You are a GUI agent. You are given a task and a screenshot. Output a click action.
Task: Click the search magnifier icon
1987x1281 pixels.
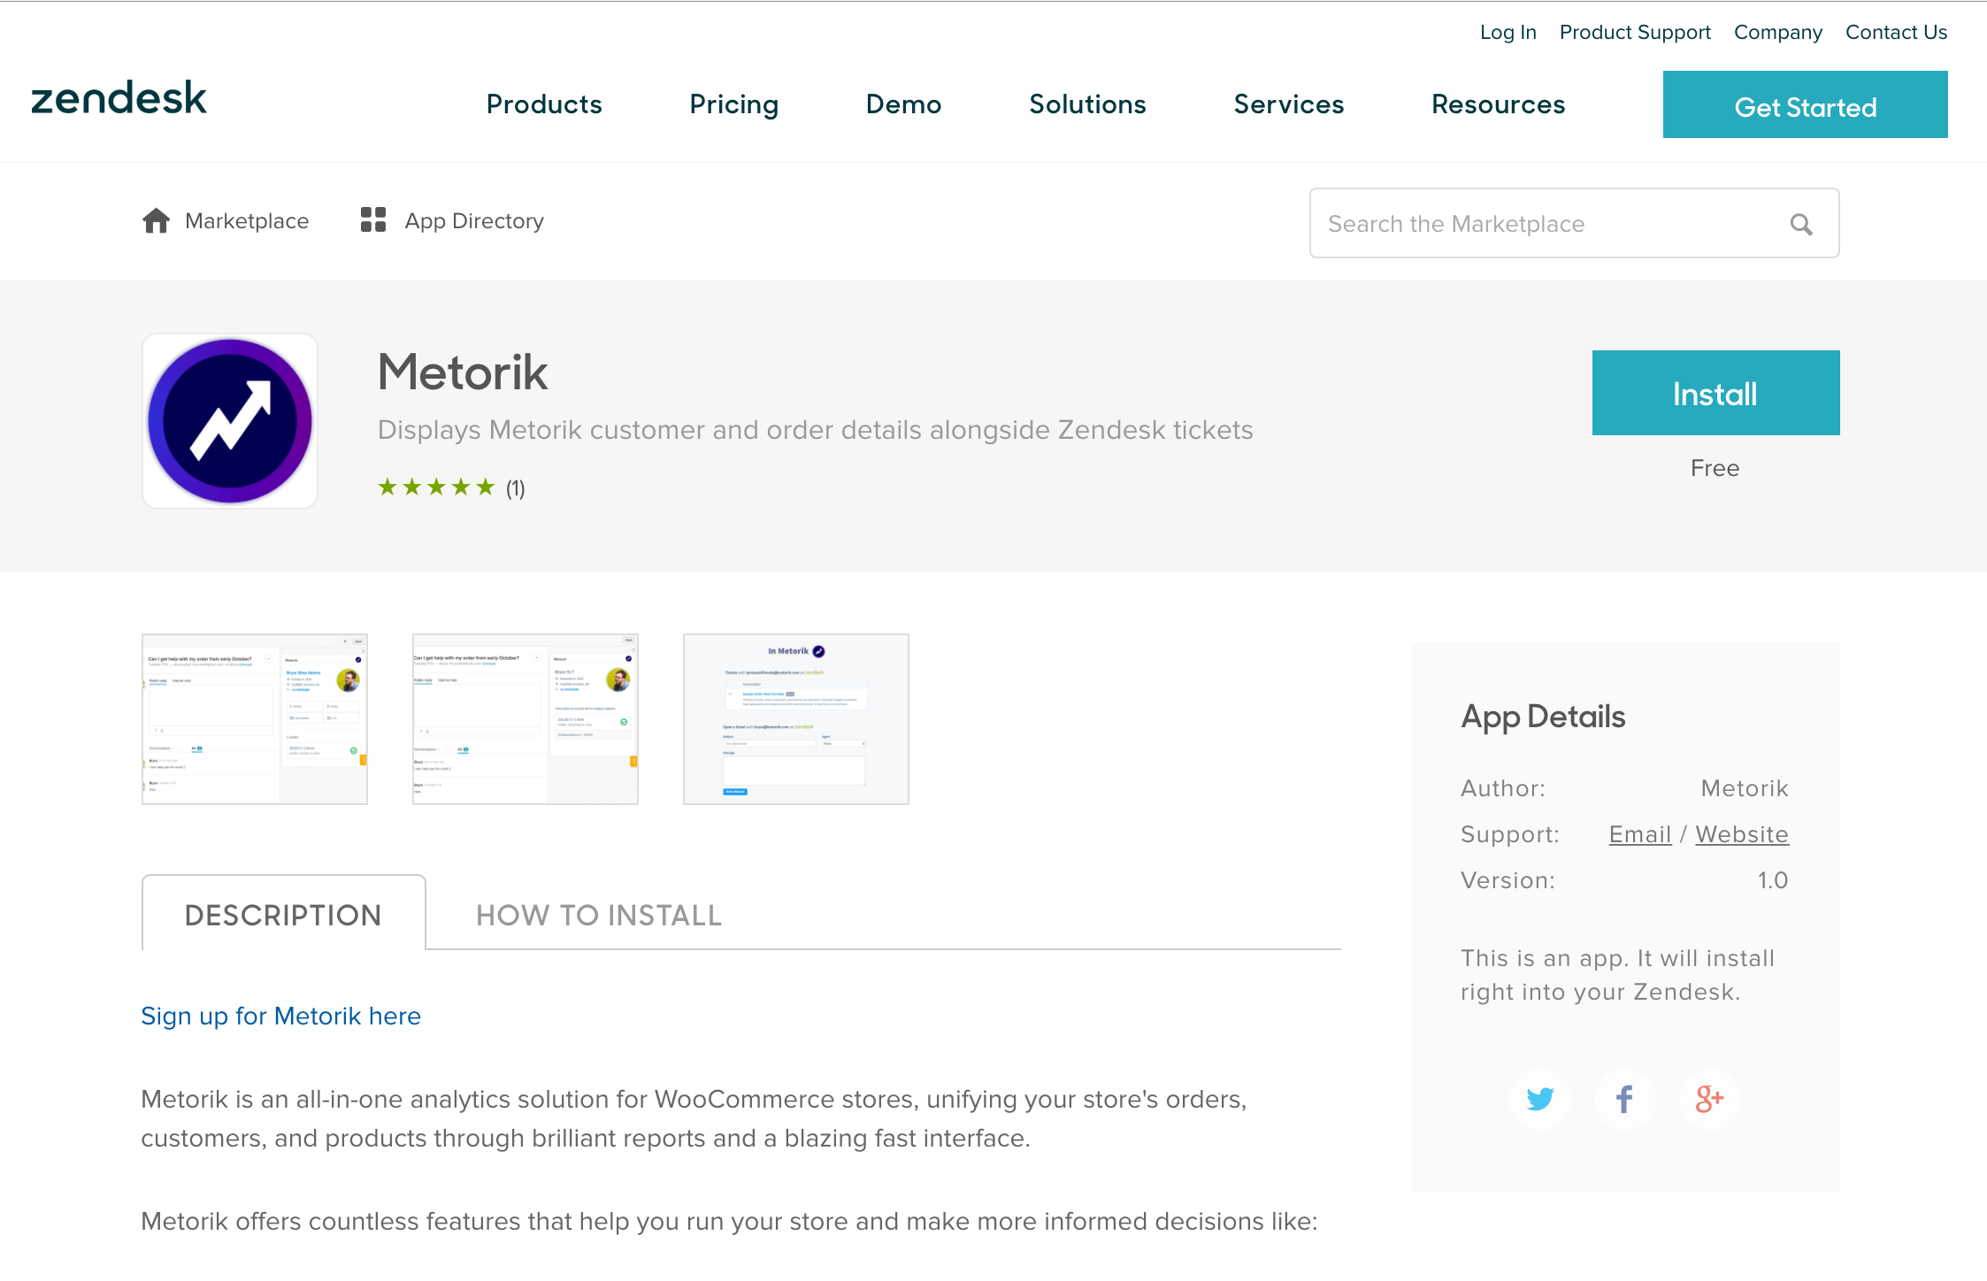point(1801,225)
